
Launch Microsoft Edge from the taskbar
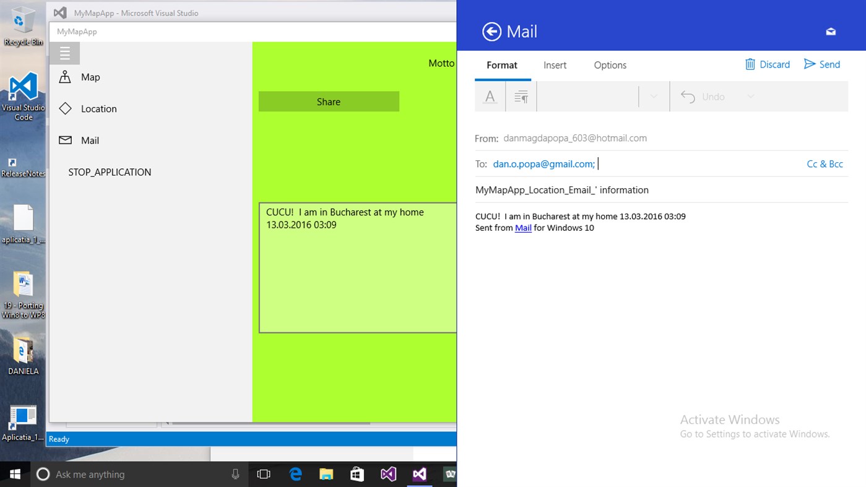295,474
